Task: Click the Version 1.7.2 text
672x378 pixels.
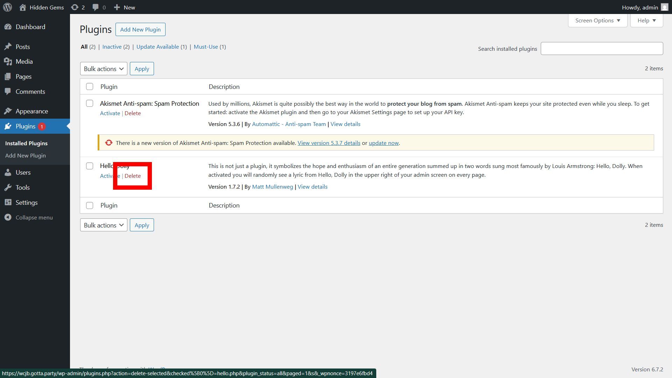Action: point(224,187)
